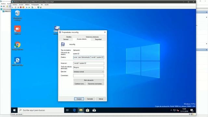Select the Acceso directo tab
The height and width of the screenshot is (117, 208).
(x=82, y=39)
